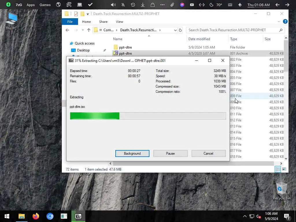This screenshot has width=296, height=222.
Task: Open recent locations dropdown arrow
Action: [82, 30]
